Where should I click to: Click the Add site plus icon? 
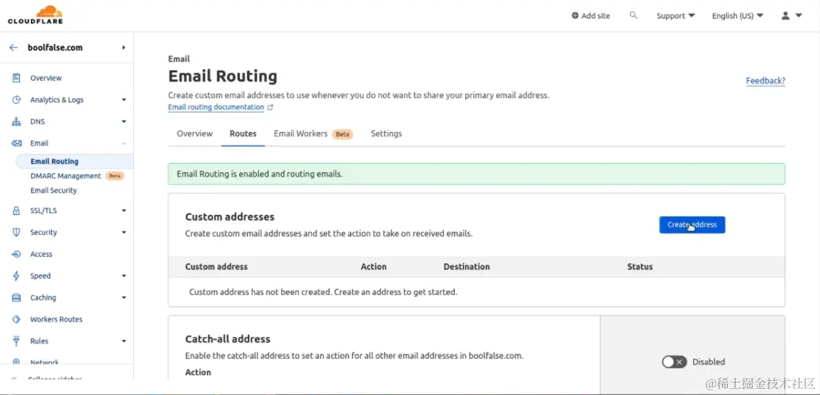(x=575, y=16)
